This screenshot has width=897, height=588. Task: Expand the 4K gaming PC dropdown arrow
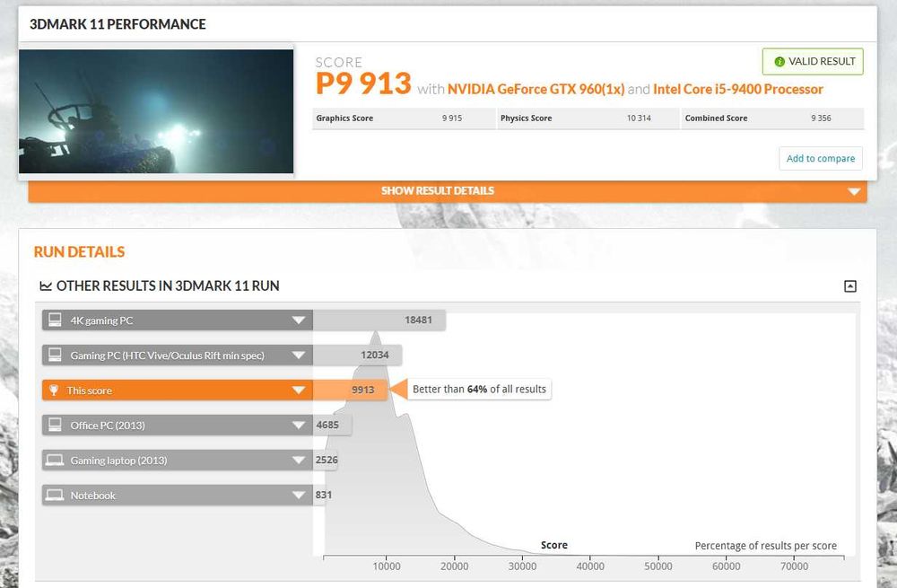tap(299, 320)
